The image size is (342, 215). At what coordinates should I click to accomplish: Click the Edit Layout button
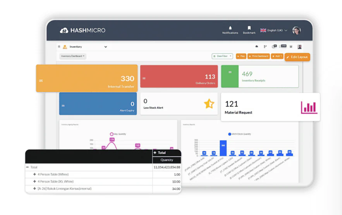[297, 57]
